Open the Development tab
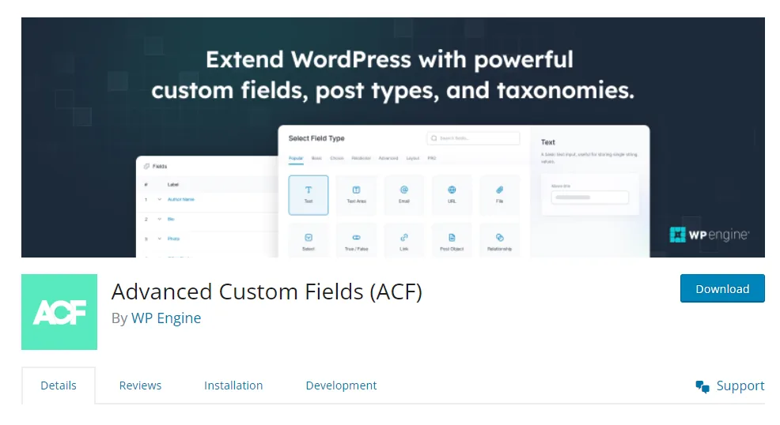 coord(341,386)
